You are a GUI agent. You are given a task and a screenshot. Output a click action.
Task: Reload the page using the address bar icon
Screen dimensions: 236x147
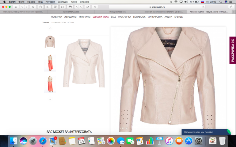[203, 7]
